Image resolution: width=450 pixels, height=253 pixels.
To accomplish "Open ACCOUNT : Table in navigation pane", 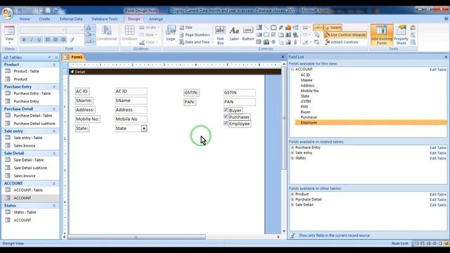I will tap(28, 190).
